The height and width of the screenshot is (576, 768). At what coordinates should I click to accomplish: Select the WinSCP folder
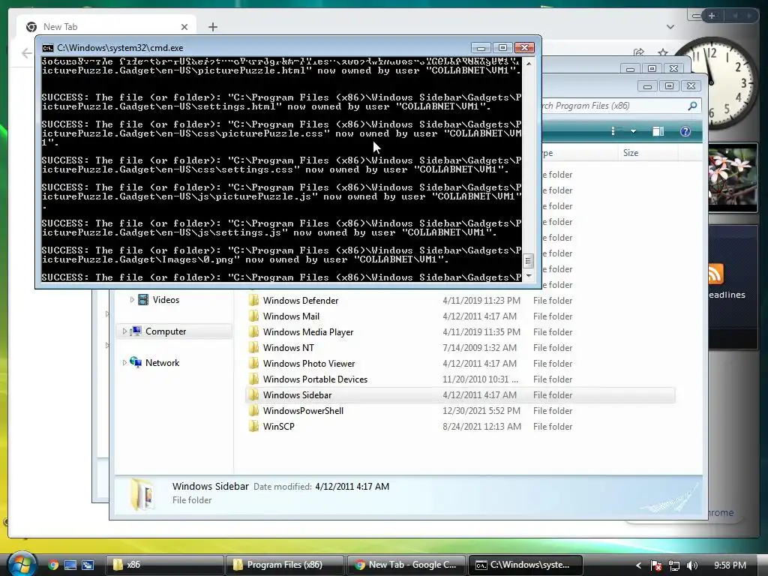pyautogui.click(x=278, y=426)
